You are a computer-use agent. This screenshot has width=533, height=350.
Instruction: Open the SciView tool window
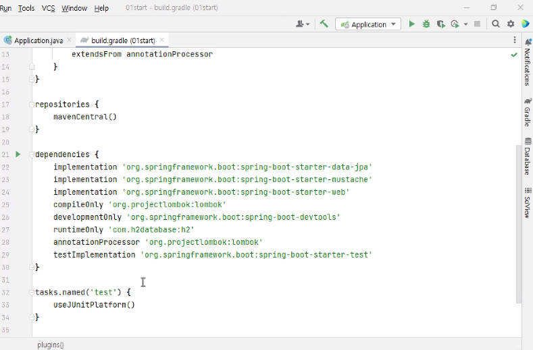(x=527, y=202)
